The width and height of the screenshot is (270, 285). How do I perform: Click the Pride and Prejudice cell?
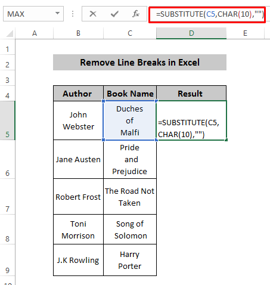130,159
